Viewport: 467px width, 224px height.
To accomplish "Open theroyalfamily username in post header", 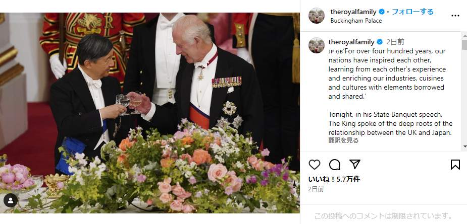I will pos(353,12).
